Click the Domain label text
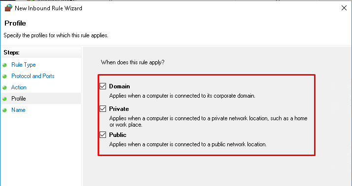Screen dimensions: 352x186 (119, 86)
